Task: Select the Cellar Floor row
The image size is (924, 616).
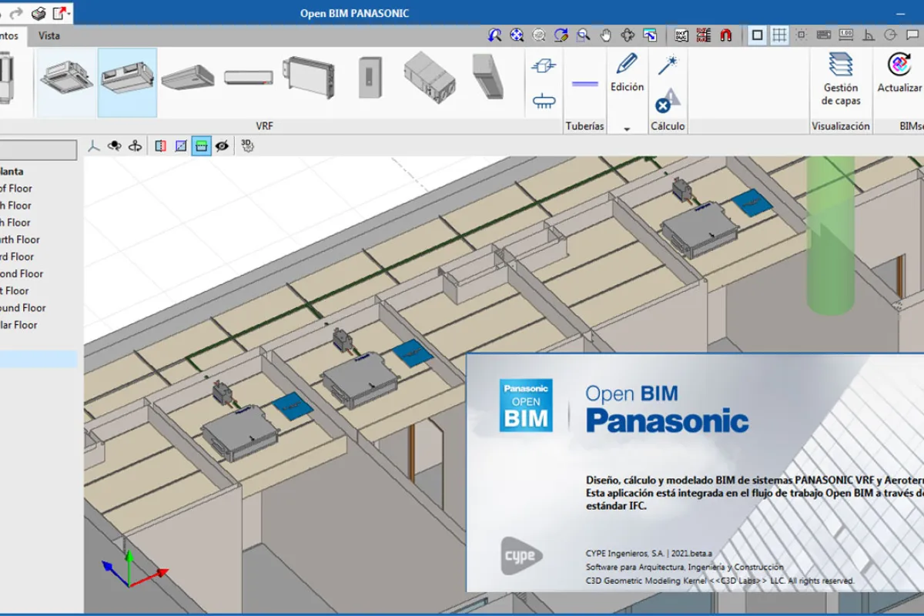Action: pyautogui.click(x=18, y=324)
